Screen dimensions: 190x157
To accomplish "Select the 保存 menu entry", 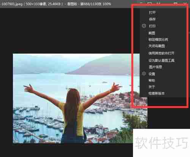I will [x=152, y=19].
